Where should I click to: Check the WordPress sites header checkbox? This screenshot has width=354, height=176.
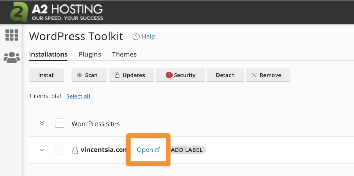point(59,123)
